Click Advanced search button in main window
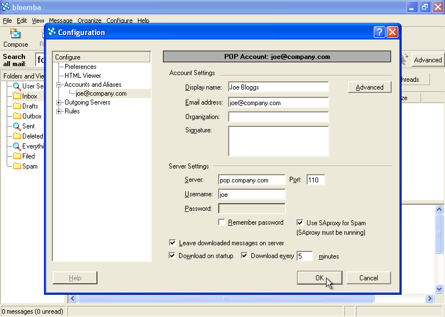Screen dimensions: 445x317 (428, 60)
